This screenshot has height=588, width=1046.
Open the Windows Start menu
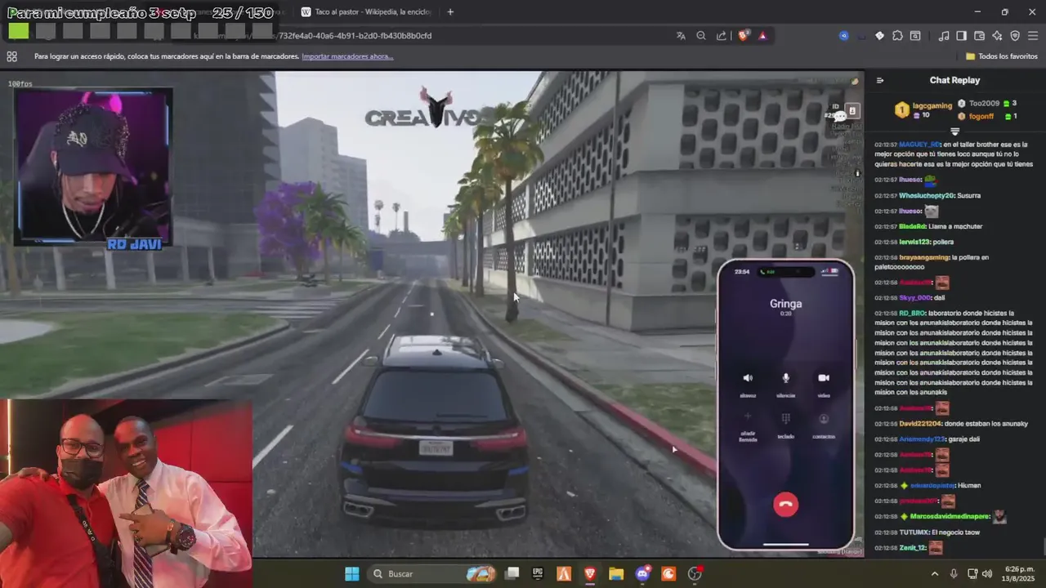pos(352,573)
